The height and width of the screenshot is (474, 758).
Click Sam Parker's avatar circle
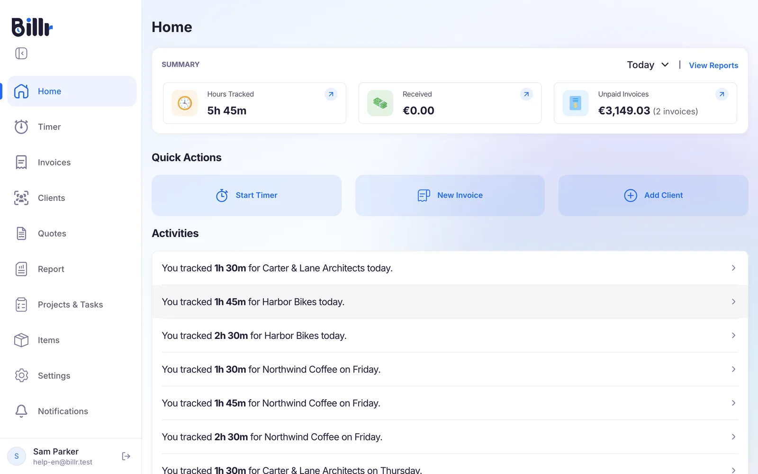[x=17, y=456]
